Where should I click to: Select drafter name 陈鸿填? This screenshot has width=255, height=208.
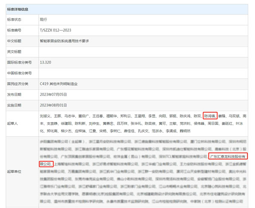coord(210,116)
